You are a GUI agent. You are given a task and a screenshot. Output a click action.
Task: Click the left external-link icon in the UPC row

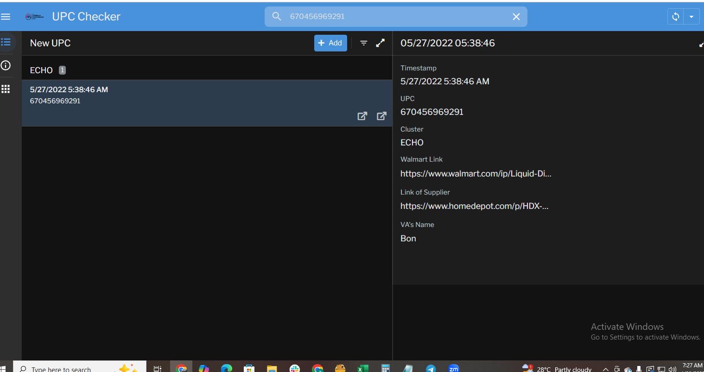pos(362,116)
